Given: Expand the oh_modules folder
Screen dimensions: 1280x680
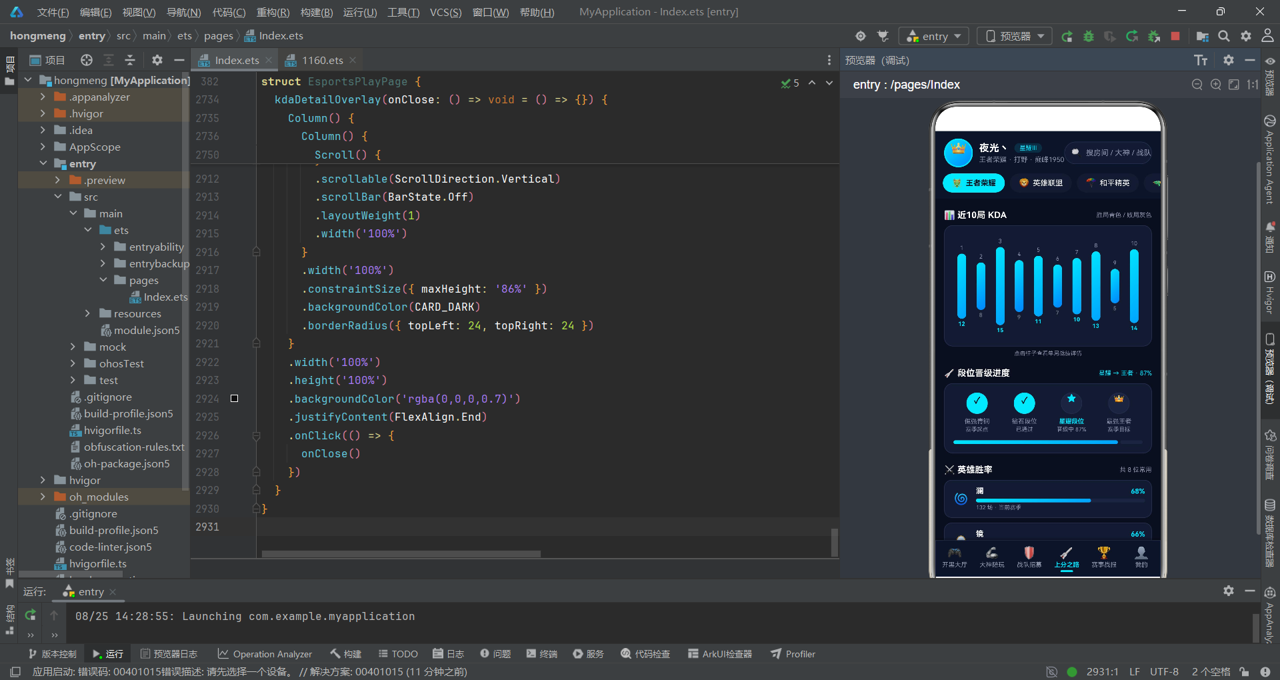Looking at the screenshot, I should tap(43, 497).
